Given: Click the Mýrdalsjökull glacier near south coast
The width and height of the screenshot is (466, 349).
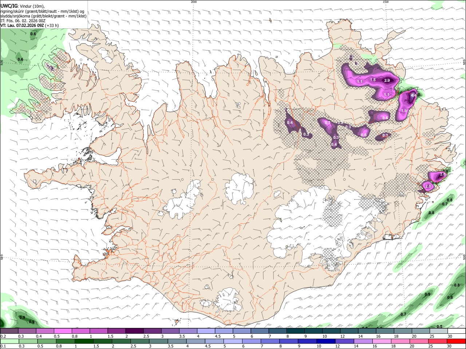Looking at the screenshot, I should point(228,301).
